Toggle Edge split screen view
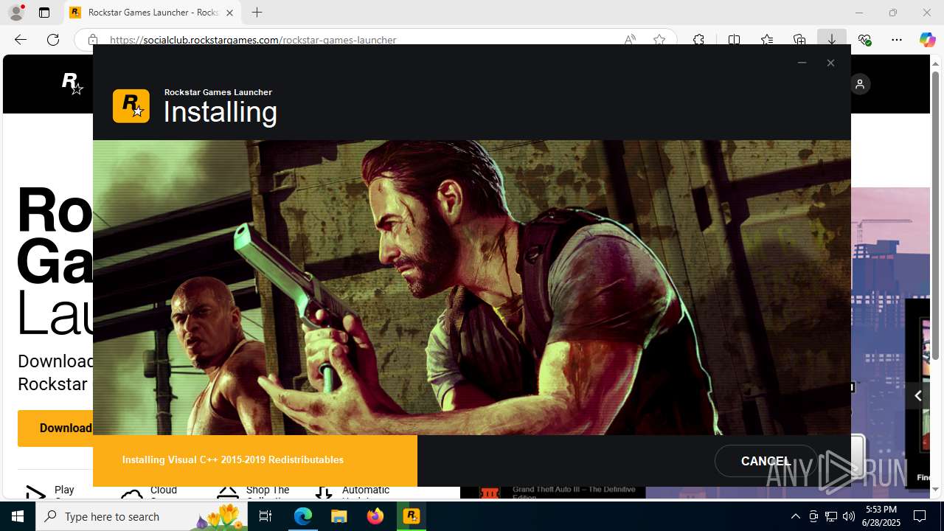The height and width of the screenshot is (531, 944). [734, 40]
